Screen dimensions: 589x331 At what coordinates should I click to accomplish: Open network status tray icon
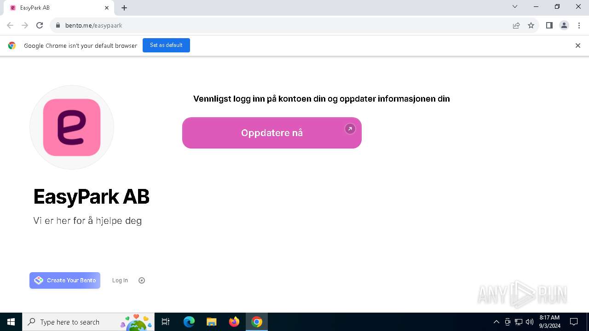point(519,322)
